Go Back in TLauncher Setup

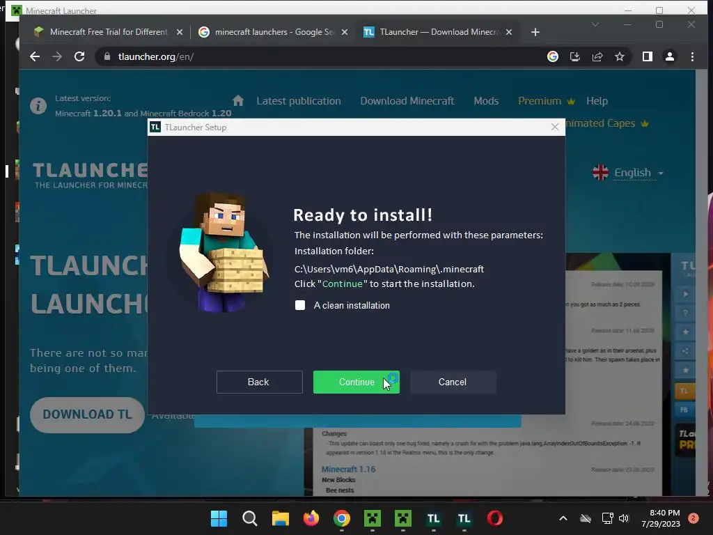259,382
